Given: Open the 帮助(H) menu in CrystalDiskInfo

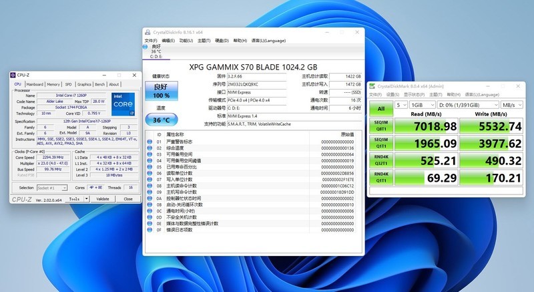Looking at the screenshot, I should click(x=240, y=41).
